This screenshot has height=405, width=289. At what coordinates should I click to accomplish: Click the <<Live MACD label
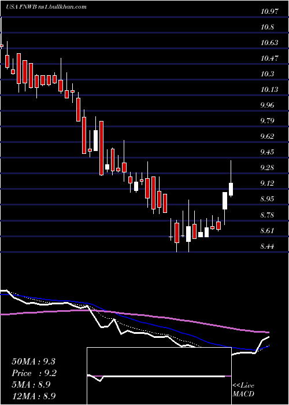coord(243,389)
